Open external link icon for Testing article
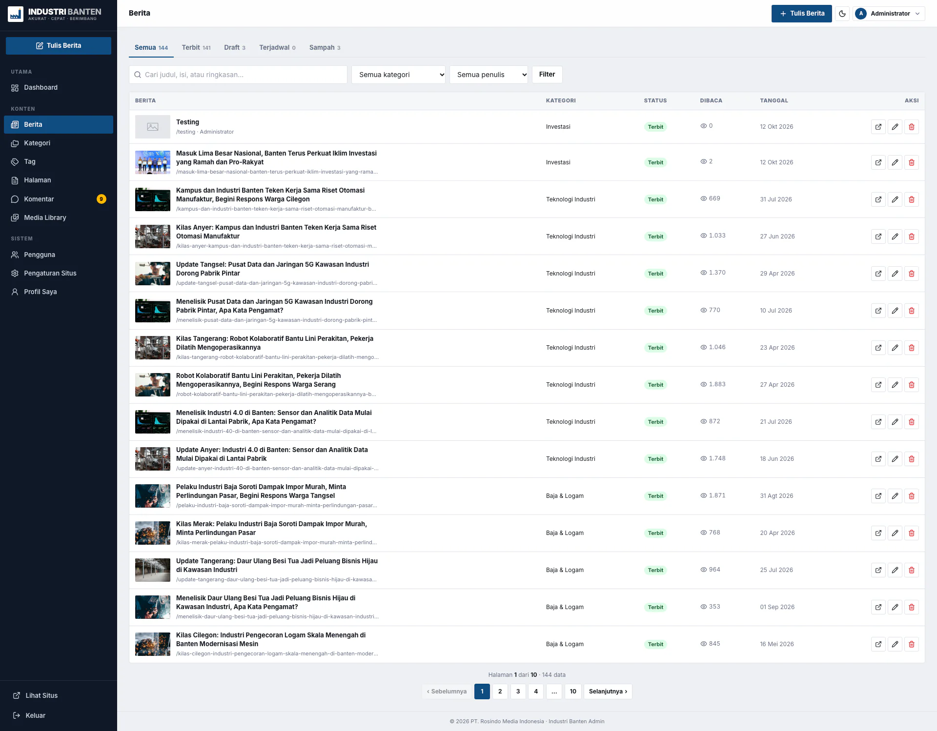Image resolution: width=937 pixels, height=731 pixels. (878, 127)
